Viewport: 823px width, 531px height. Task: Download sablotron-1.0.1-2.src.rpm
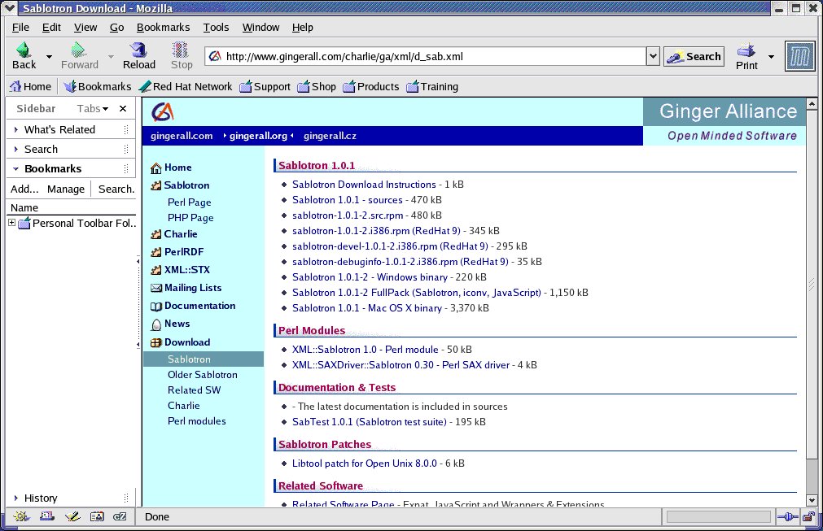click(x=348, y=215)
